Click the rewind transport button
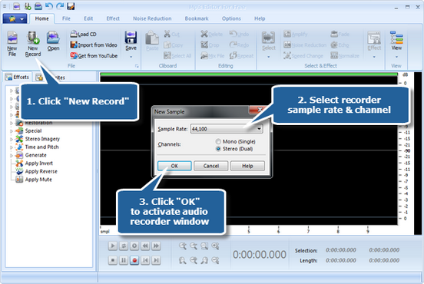 point(145,246)
